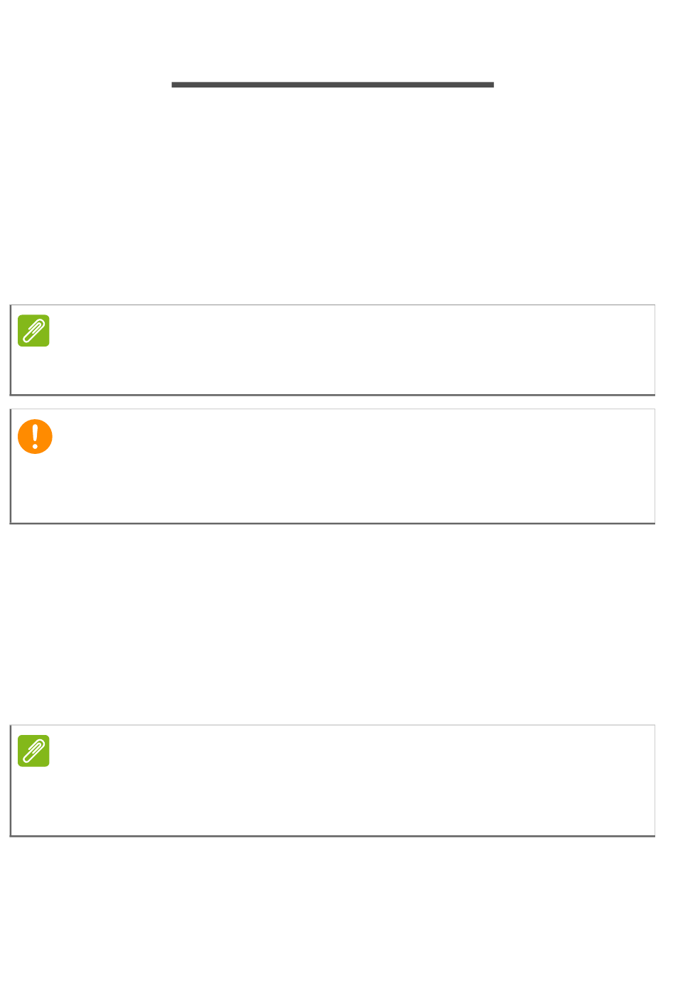Click inside the bottom note box beside paperclip
The height and width of the screenshot is (984, 675).
click(x=352, y=780)
